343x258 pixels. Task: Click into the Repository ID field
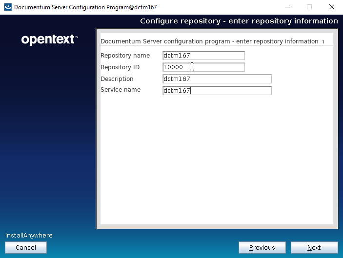(203, 67)
